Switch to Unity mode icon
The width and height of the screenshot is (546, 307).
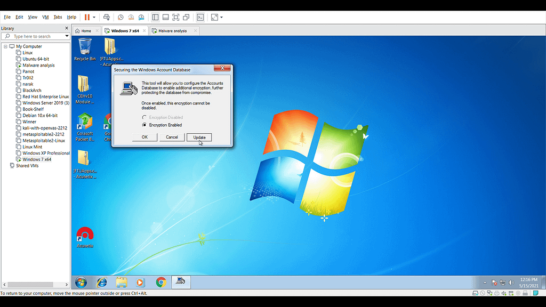pyautogui.click(x=186, y=17)
